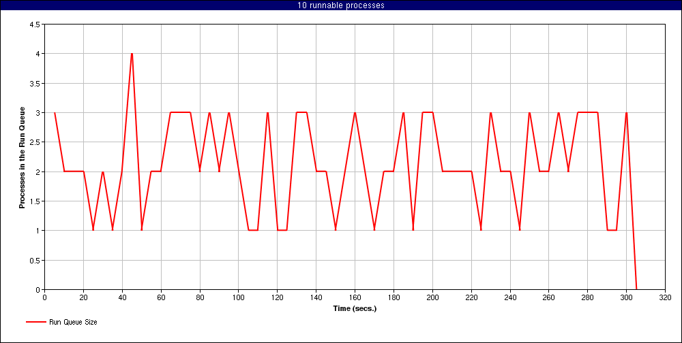Image resolution: width=682 pixels, height=343 pixels.
Task: Click the peak of the line at value 4
Action: (x=132, y=53)
